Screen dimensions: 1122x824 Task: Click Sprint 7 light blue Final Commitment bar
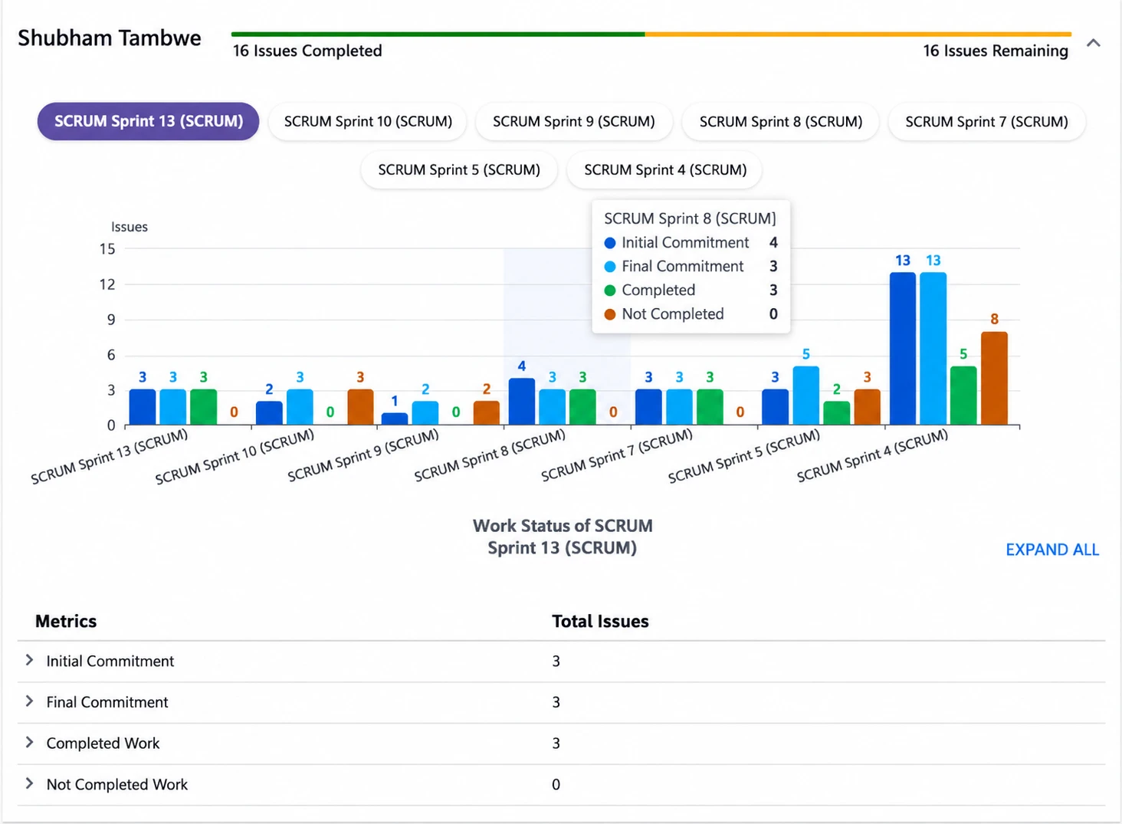tap(679, 407)
